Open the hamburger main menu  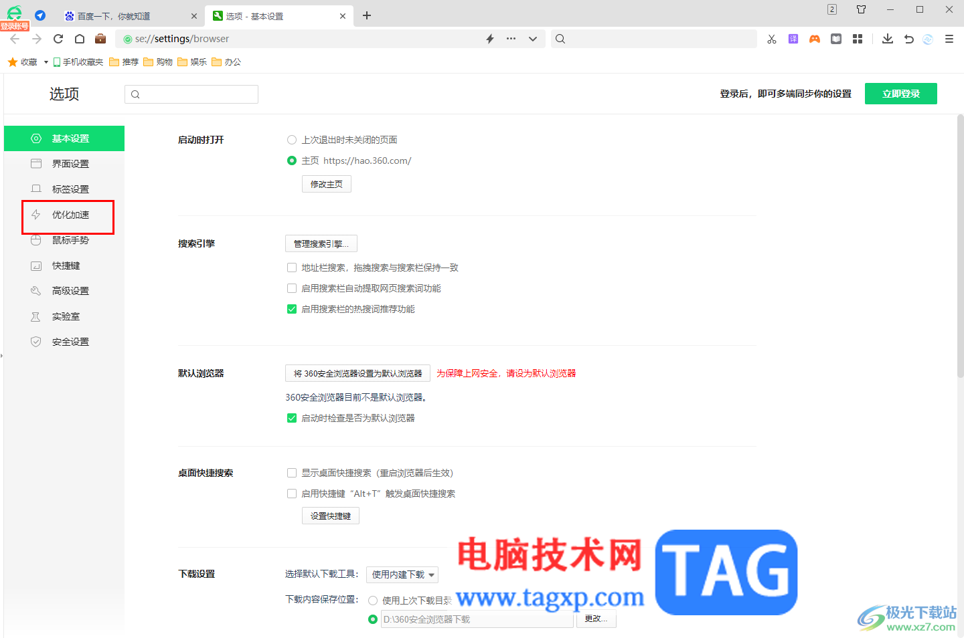pyautogui.click(x=949, y=39)
